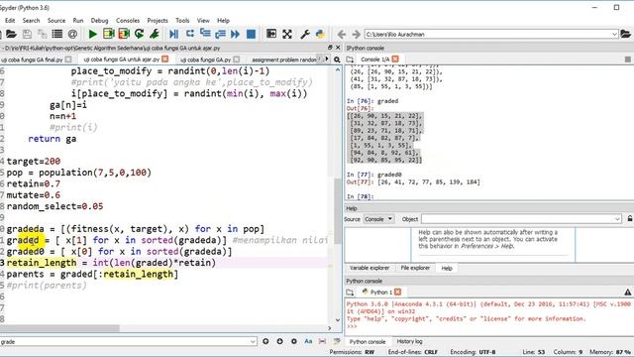Open PYTHONPATH manager Python icon
The width and height of the screenshot is (634, 357).
click(x=320, y=34)
